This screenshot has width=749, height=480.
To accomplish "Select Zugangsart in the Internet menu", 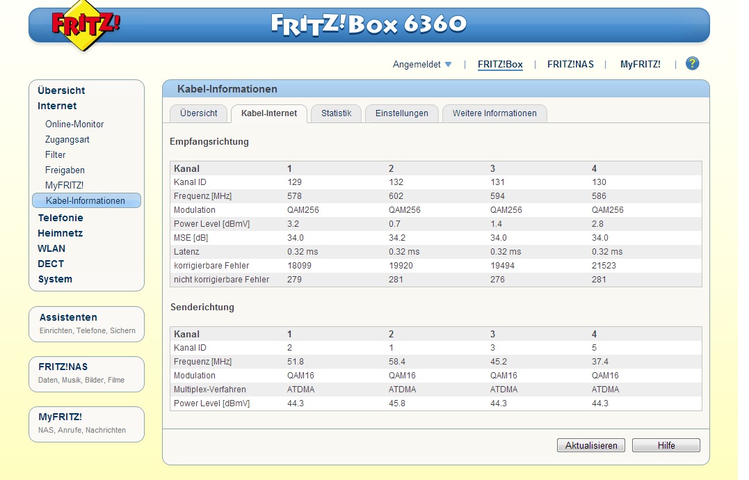I will click(67, 139).
